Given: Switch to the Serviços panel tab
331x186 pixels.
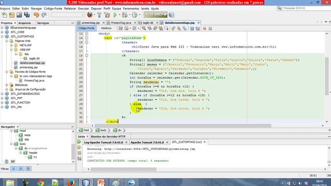Looking at the screenshot, I should click(43, 23).
